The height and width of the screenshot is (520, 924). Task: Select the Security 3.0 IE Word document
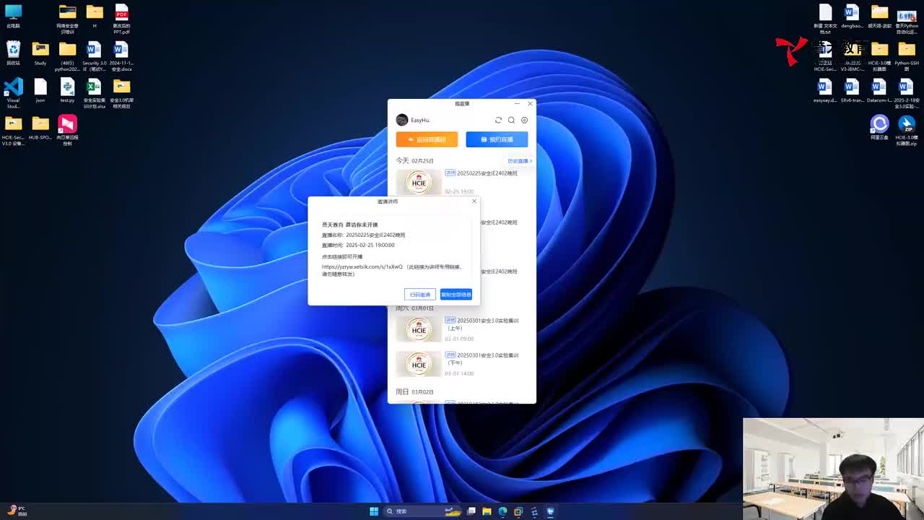pyautogui.click(x=94, y=56)
